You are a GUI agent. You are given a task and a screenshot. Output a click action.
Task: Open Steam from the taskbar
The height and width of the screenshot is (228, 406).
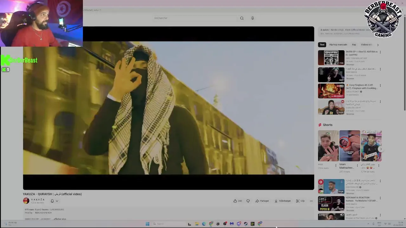(x=246, y=224)
